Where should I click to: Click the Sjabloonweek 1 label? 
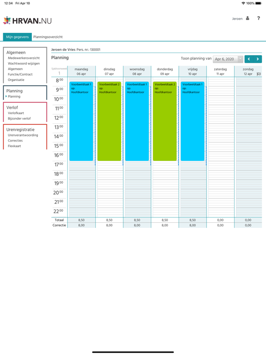[59, 71]
